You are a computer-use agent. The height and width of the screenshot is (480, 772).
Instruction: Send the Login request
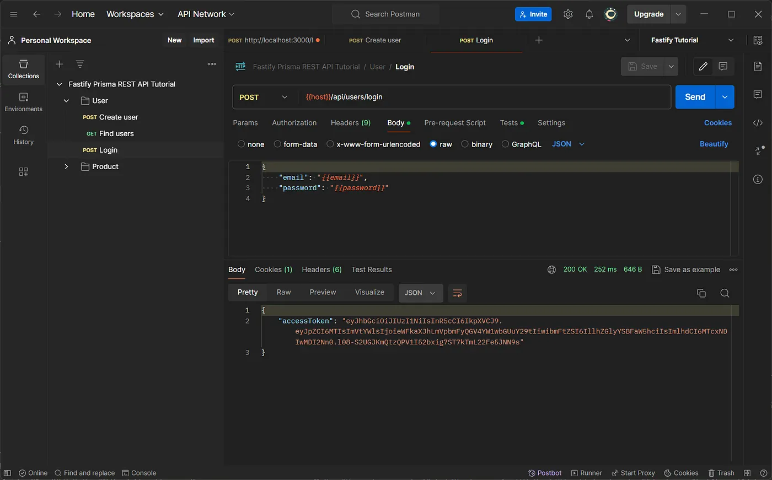point(695,97)
